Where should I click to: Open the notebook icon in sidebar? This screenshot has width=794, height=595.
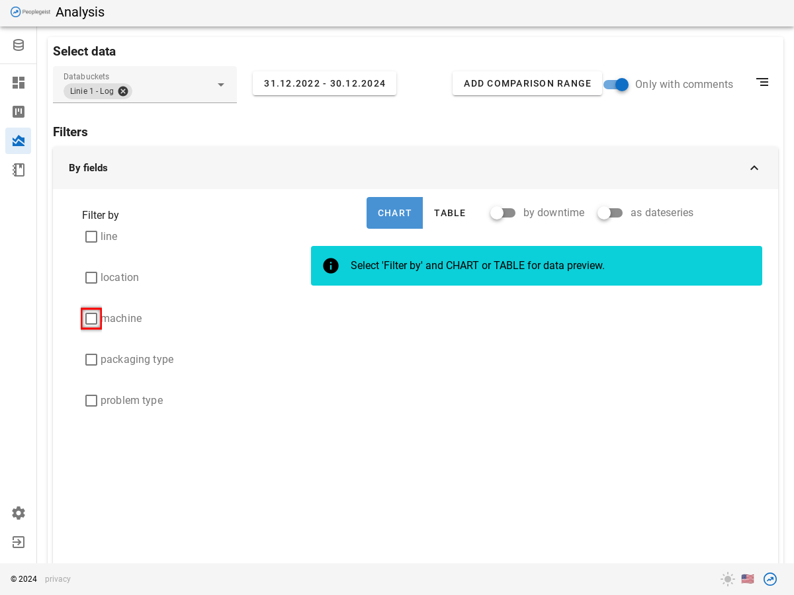pos(19,170)
